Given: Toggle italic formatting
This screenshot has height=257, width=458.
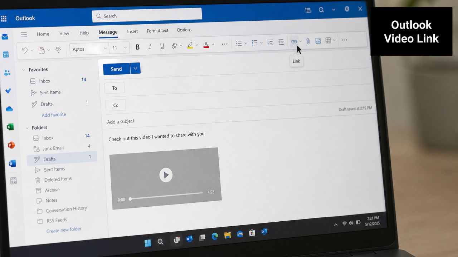Looking at the screenshot, I should pos(150,46).
